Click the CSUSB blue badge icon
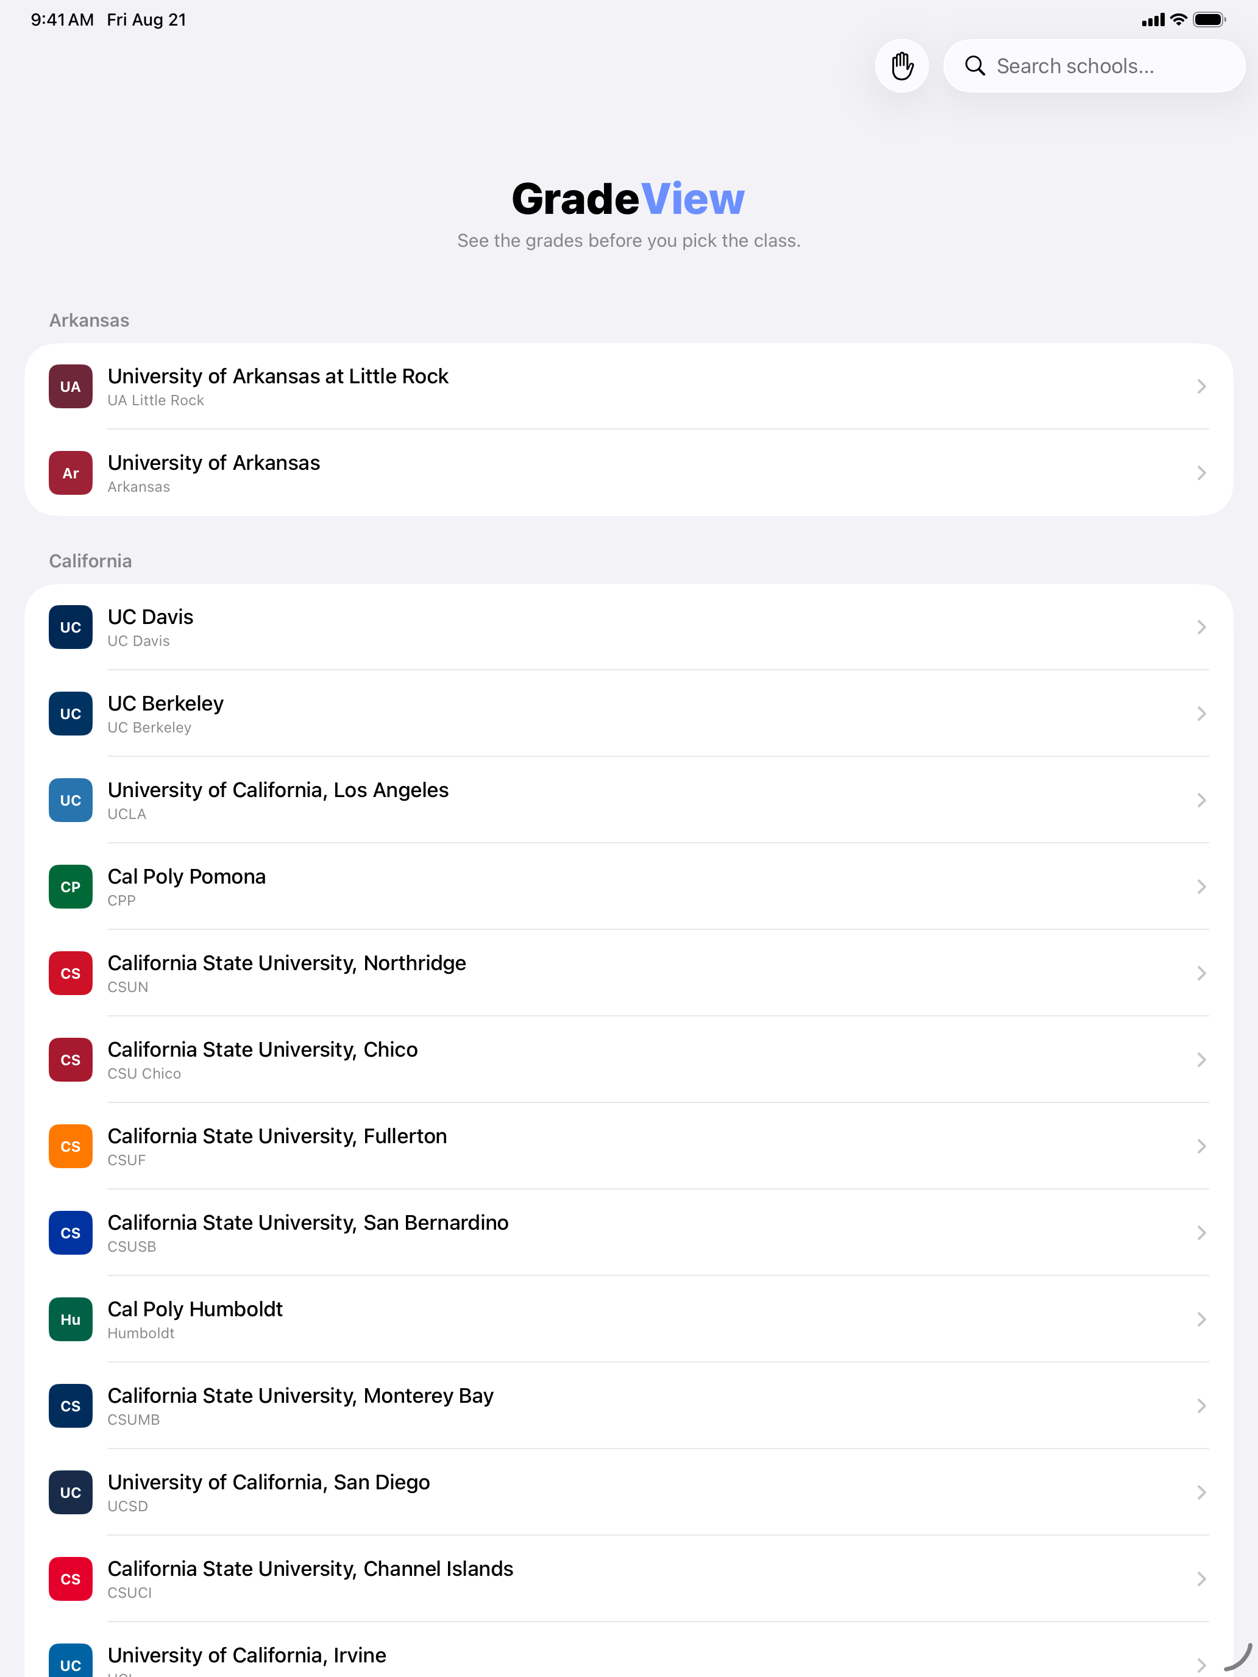Image resolution: width=1258 pixels, height=1677 pixels. [x=71, y=1233]
